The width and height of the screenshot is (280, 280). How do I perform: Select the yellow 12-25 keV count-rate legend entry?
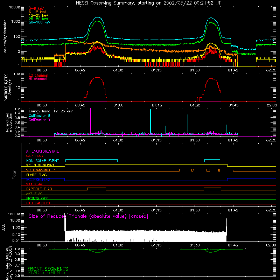click(38, 15)
